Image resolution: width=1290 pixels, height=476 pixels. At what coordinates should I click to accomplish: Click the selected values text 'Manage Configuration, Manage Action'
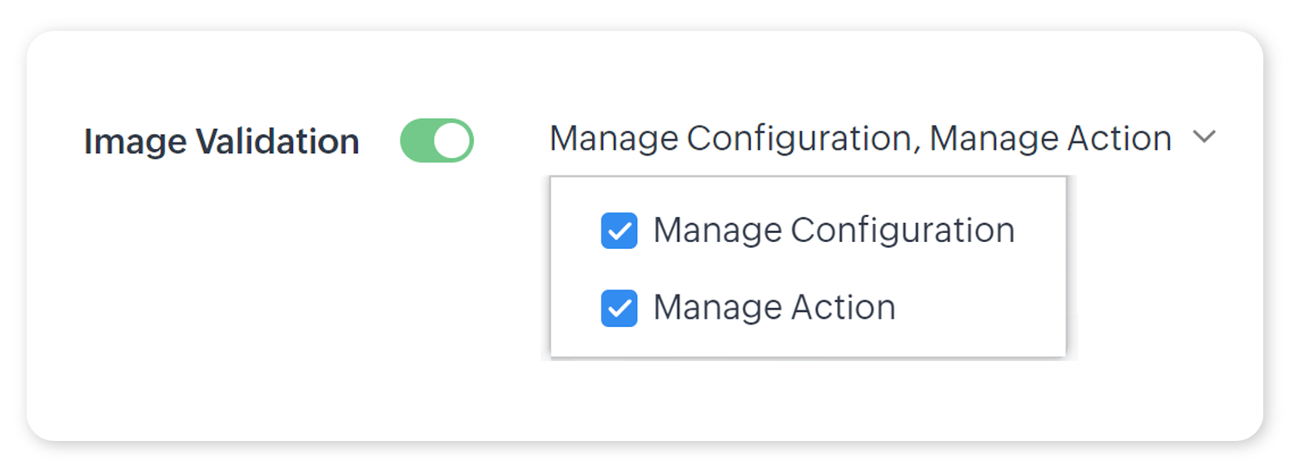(860, 138)
